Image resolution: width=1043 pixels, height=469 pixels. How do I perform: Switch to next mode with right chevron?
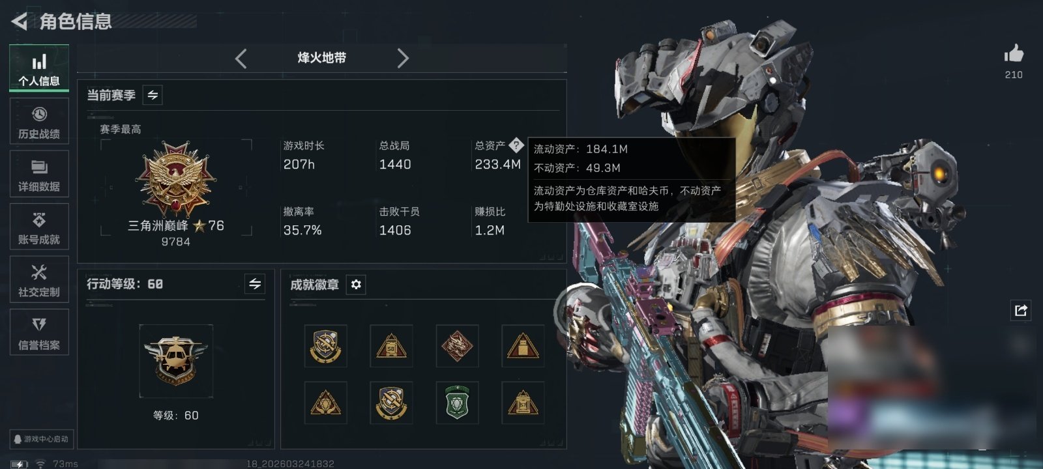click(x=403, y=59)
